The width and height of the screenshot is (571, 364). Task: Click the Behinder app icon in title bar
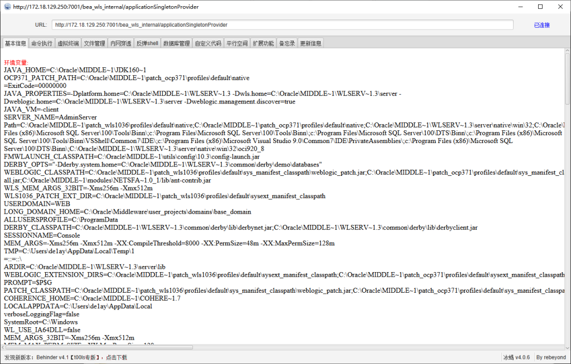click(x=7, y=7)
